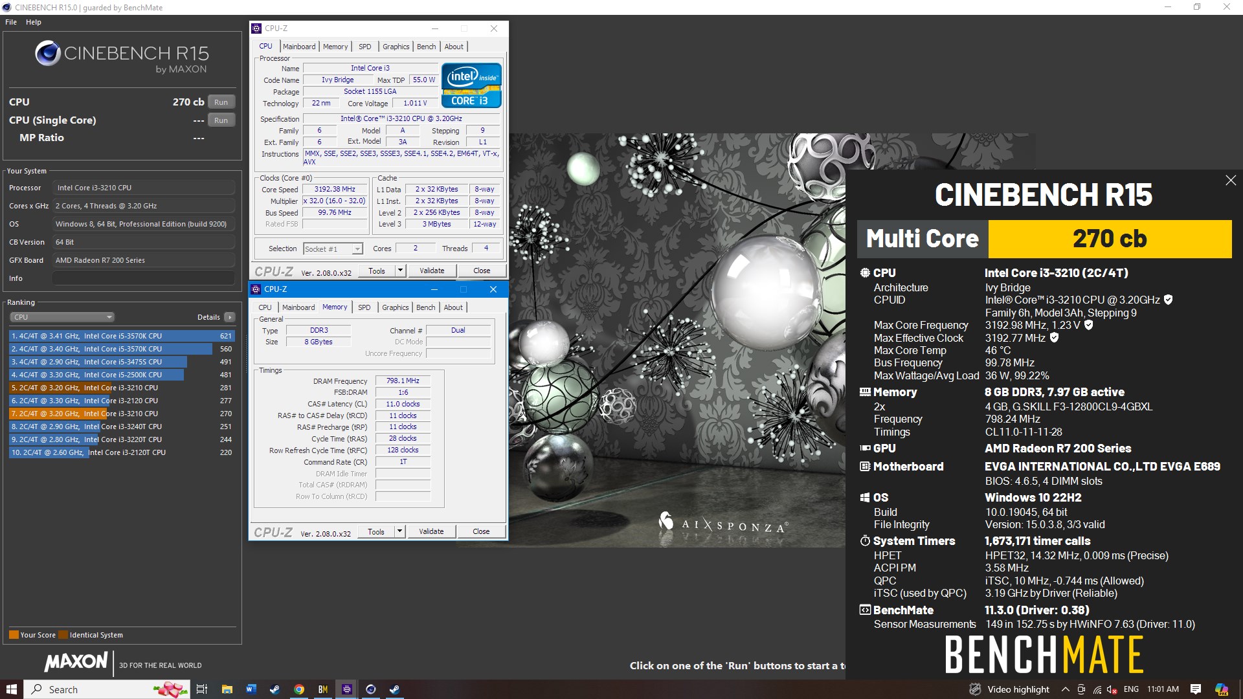1243x699 pixels.
Task: Open the Wi-Fi network tray icon
Action: click(x=1097, y=689)
